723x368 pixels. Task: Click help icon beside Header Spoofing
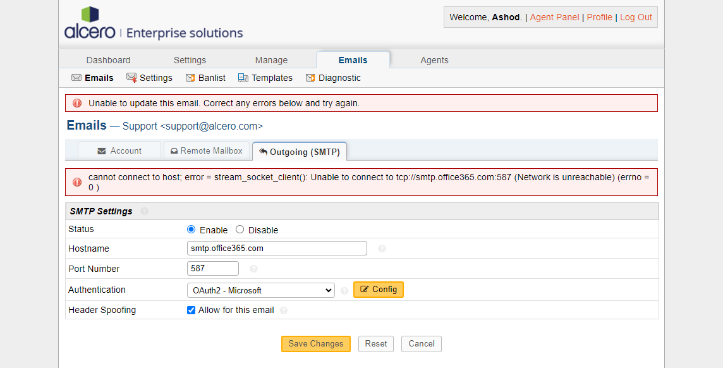pyautogui.click(x=284, y=310)
